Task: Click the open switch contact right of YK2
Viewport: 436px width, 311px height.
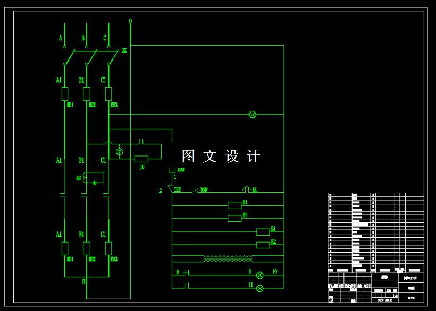Action: coord(195,191)
